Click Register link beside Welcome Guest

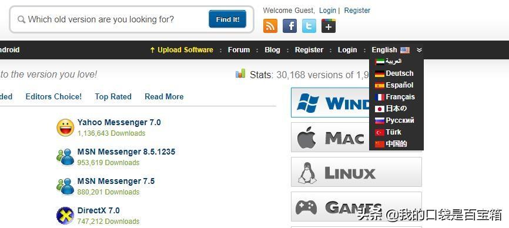(x=357, y=11)
